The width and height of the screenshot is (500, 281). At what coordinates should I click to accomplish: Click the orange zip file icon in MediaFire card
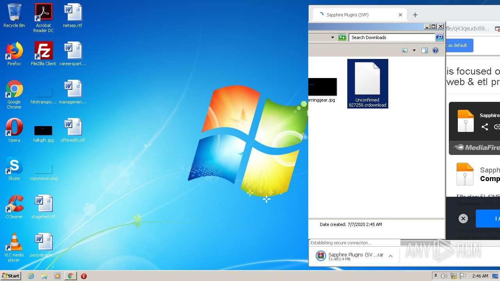point(466,121)
